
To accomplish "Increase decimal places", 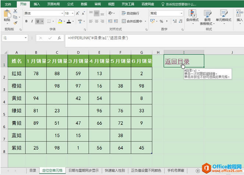I will pyautogui.click(x=175, y=21).
